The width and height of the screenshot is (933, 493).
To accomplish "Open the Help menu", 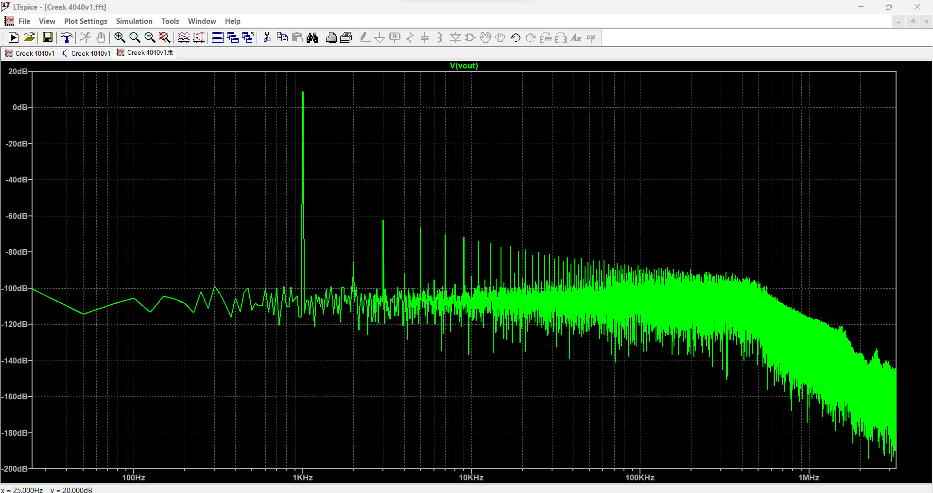I will click(233, 21).
